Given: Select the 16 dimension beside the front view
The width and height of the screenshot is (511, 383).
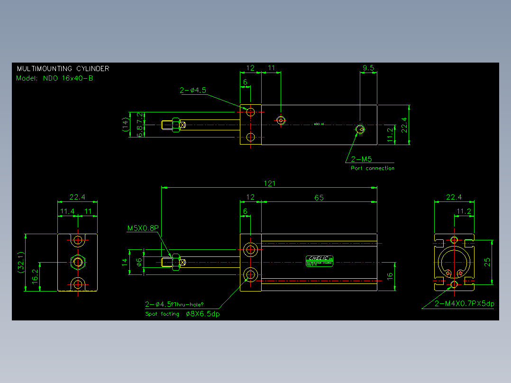Looking at the screenshot, I should [x=390, y=276].
